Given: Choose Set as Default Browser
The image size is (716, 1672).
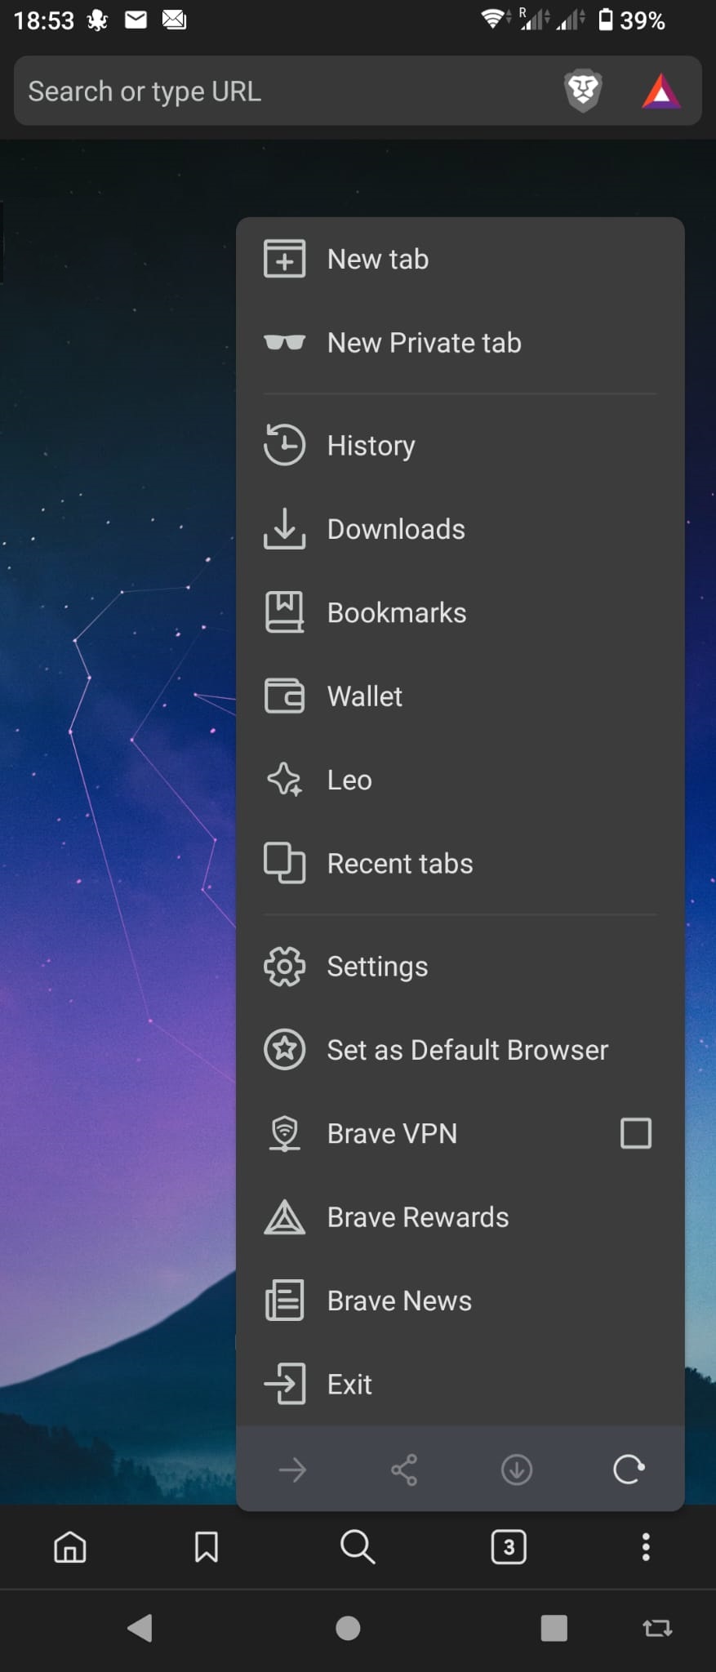Looking at the screenshot, I should [x=460, y=1050].
